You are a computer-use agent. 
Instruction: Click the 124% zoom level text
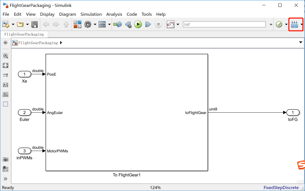pyautogui.click(x=155, y=188)
